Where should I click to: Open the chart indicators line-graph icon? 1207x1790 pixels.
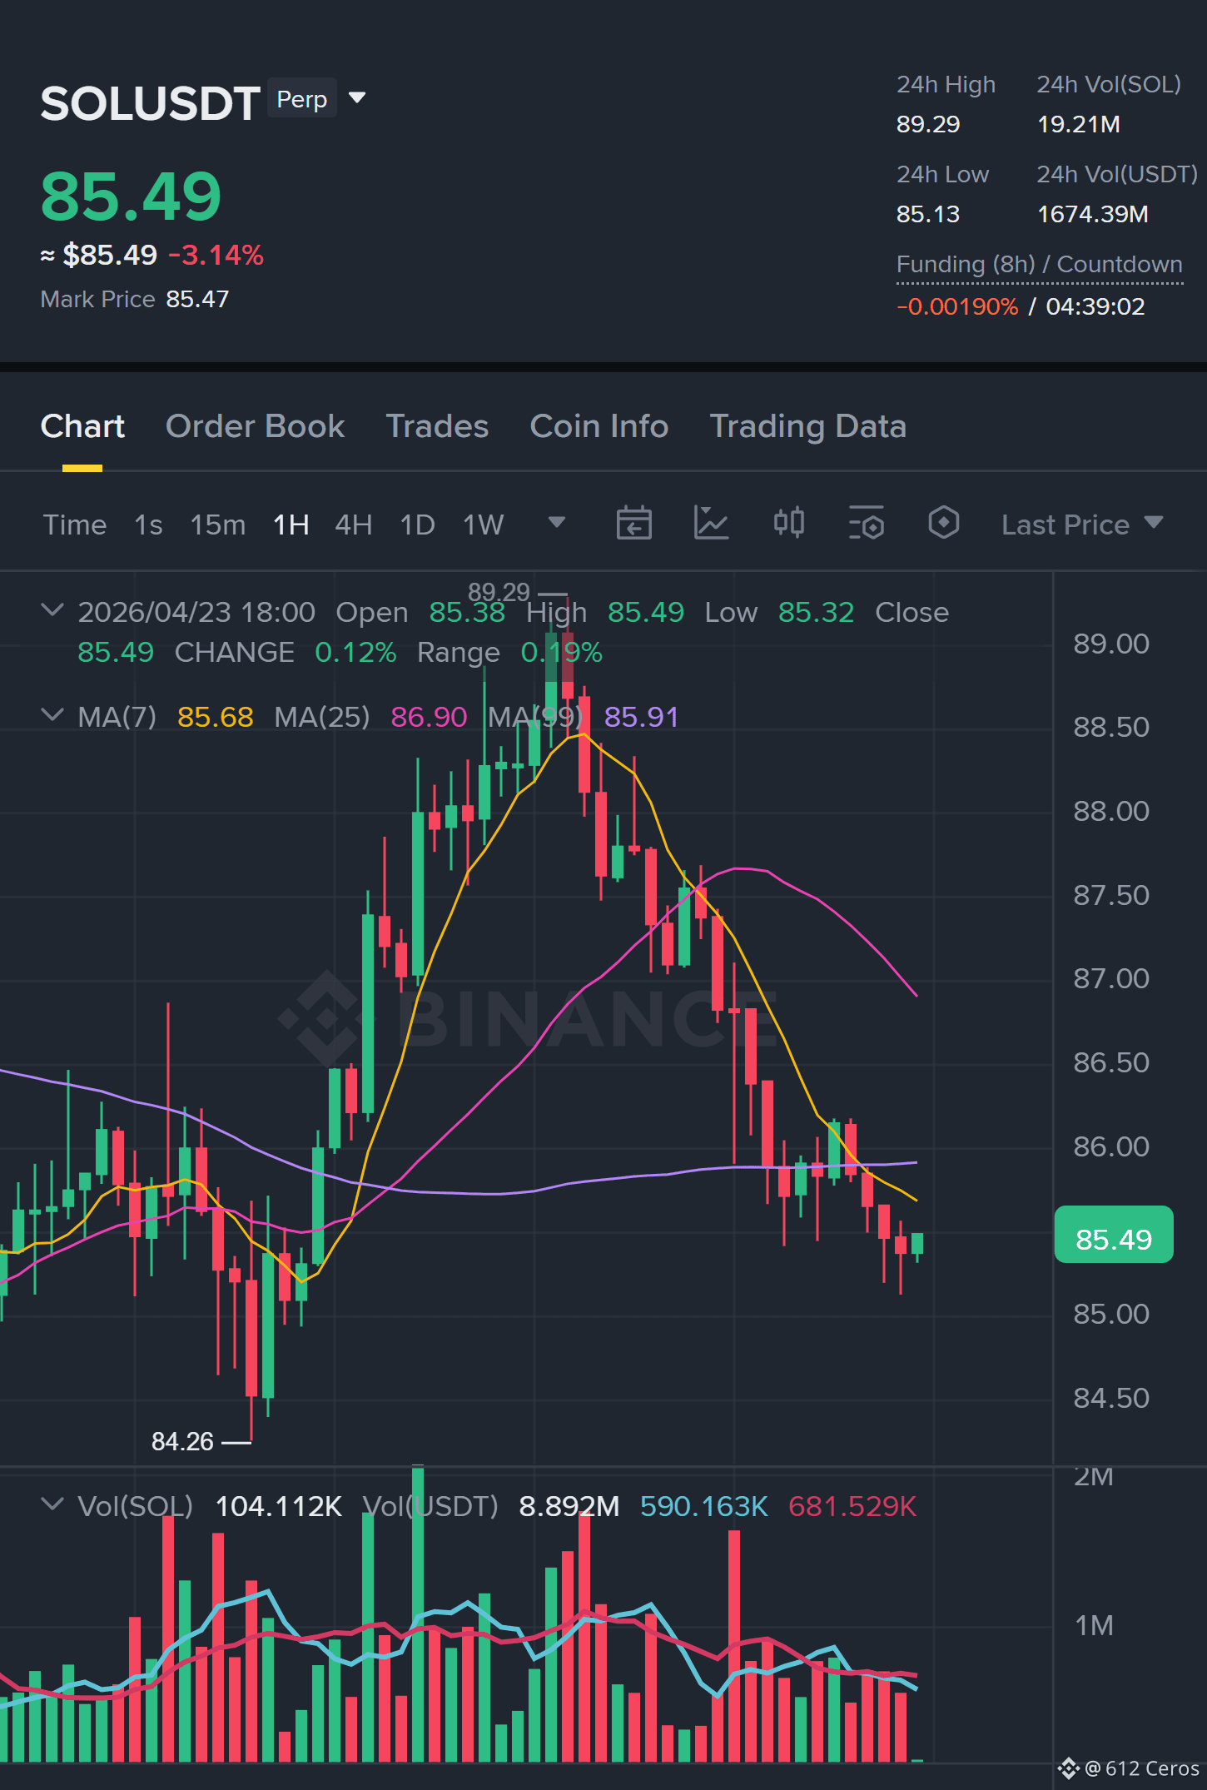(711, 524)
